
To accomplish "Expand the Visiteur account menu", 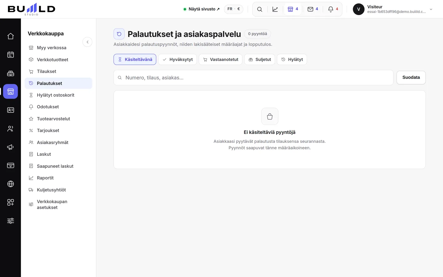I will point(393,9).
